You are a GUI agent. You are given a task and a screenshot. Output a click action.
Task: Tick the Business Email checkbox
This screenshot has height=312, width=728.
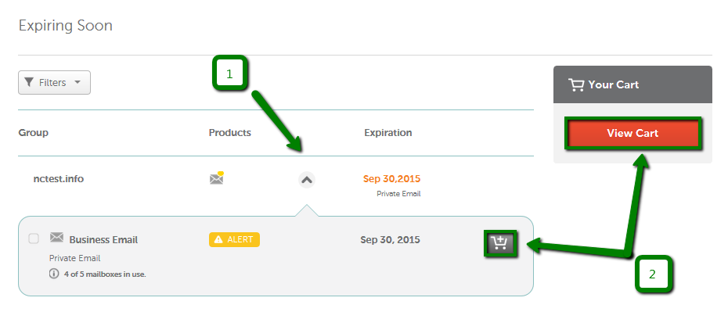coord(34,238)
